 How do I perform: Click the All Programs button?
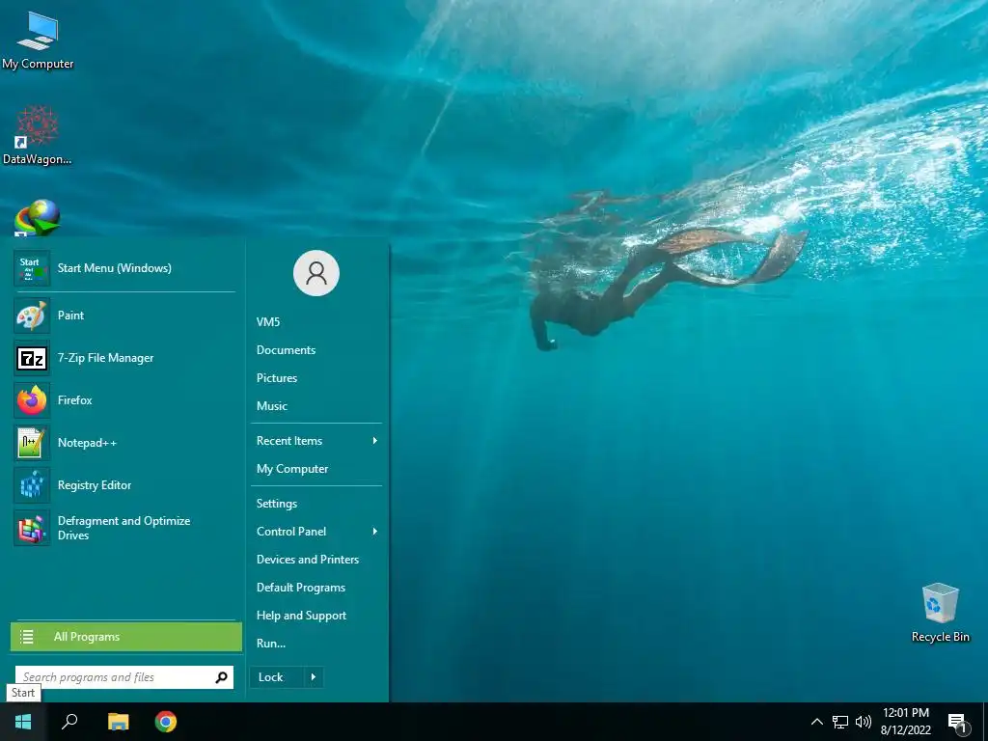coord(126,637)
